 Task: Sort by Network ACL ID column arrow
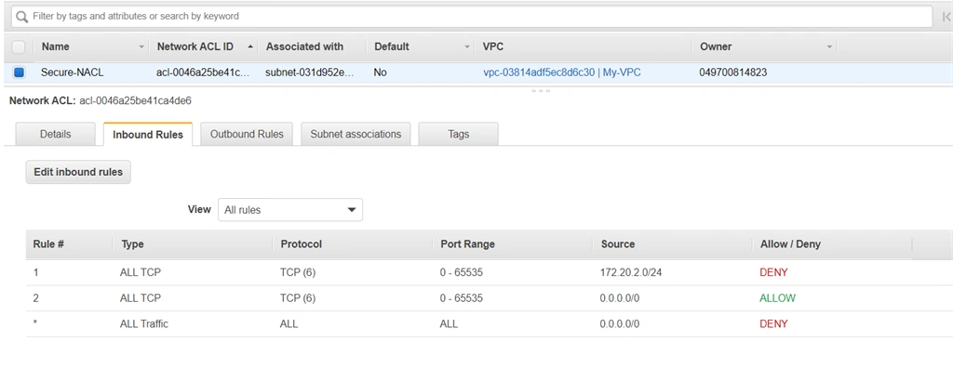click(250, 46)
